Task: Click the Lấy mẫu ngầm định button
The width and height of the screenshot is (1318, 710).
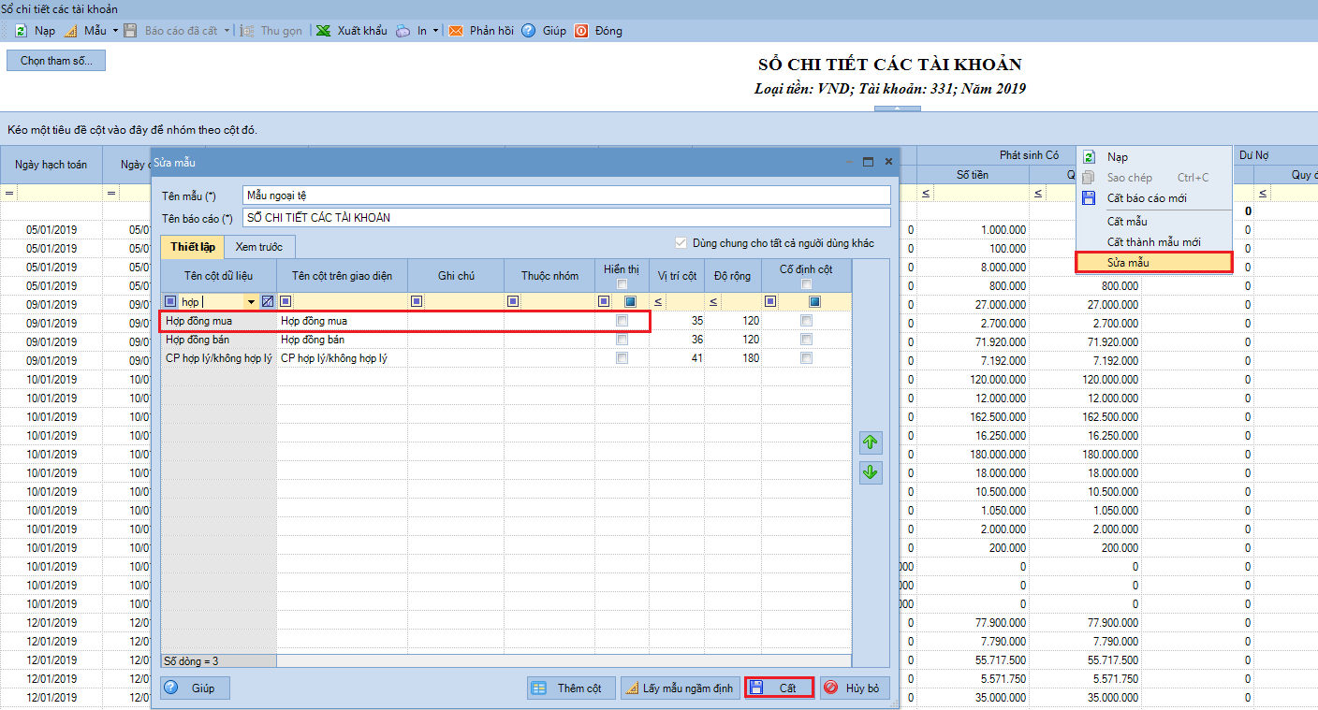Action: tap(681, 688)
